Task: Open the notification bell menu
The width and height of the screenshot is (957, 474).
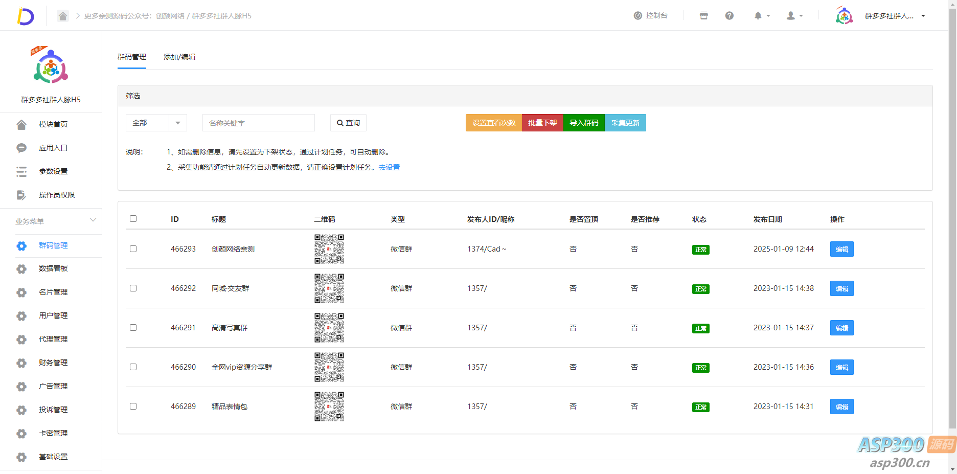Action: 761,16
